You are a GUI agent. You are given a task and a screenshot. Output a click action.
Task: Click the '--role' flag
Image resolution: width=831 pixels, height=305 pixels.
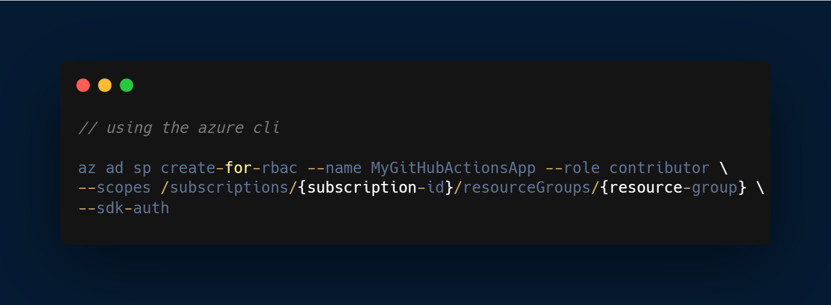(572, 168)
